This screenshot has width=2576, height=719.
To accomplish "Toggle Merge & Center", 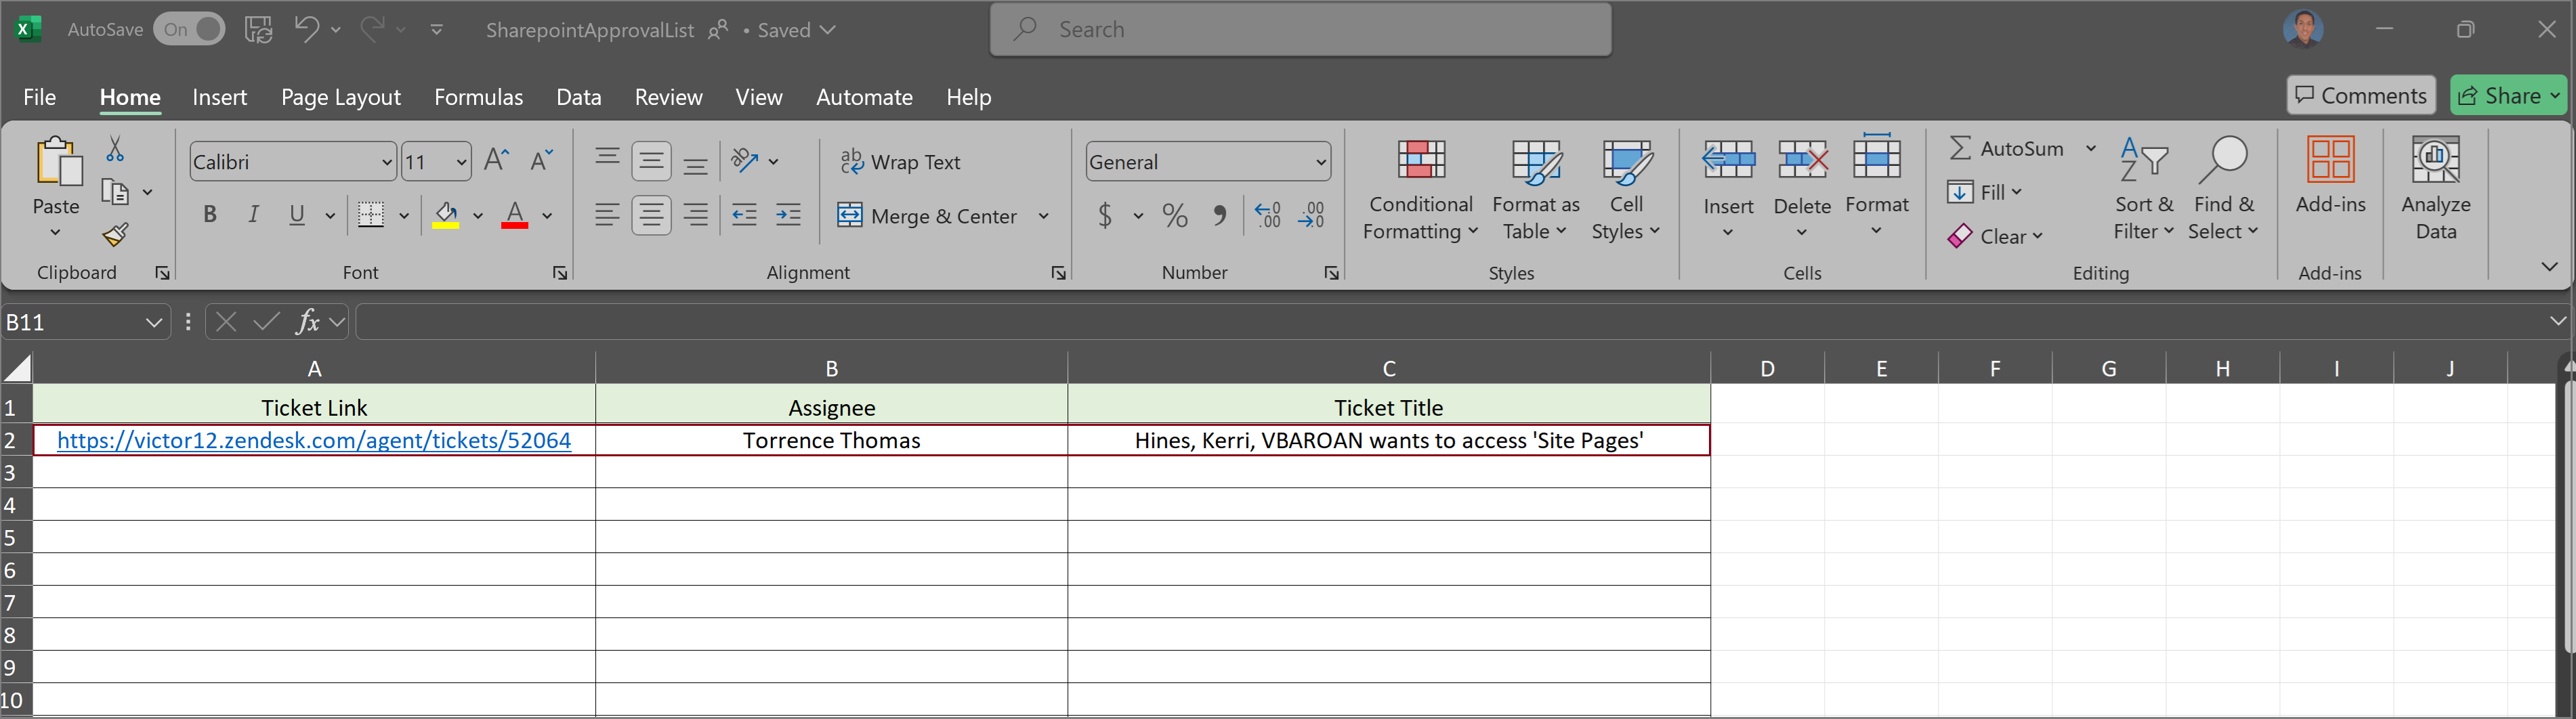I will coord(927,216).
